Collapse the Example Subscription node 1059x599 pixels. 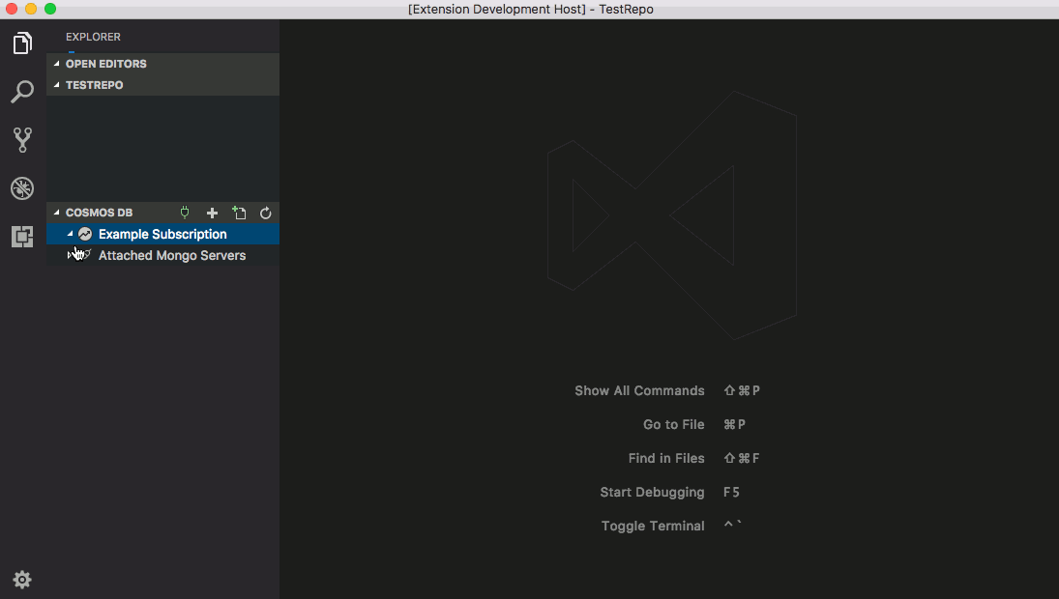[x=71, y=234]
